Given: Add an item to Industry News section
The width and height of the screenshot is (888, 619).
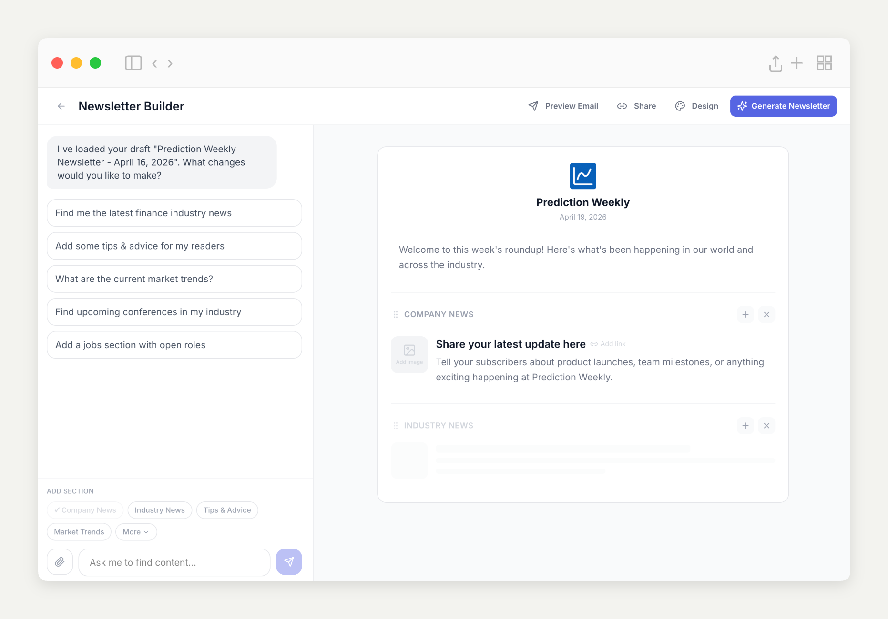Looking at the screenshot, I should (745, 426).
